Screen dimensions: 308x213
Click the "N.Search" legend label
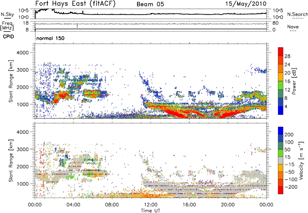[x=297, y=14]
